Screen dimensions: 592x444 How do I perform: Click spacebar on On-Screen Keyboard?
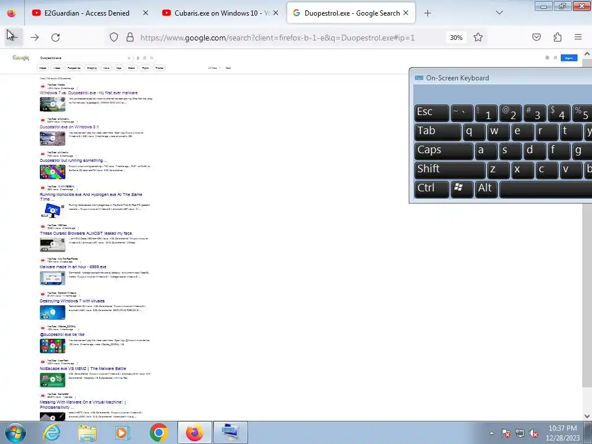point(546,189)
